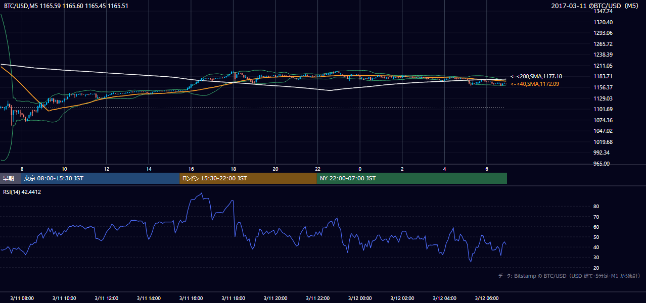
Task: Click the 3/11 16:00 bottom time label
Action: [191, 298]
